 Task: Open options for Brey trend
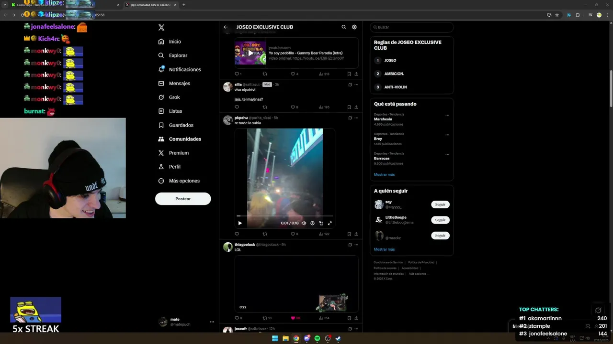[x=447, y=135]
